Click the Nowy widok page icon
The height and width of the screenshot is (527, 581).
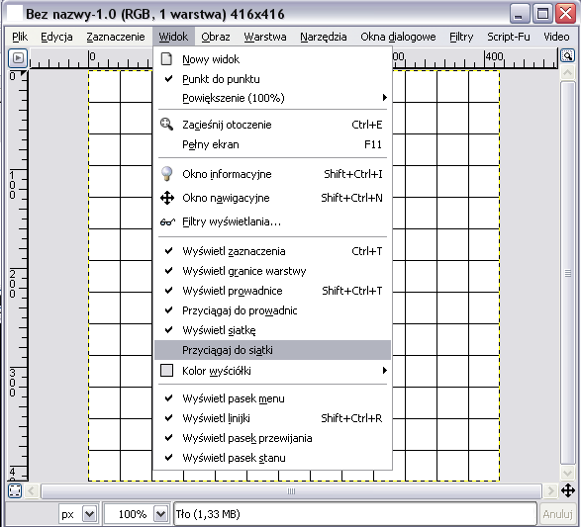pos(166,59)
